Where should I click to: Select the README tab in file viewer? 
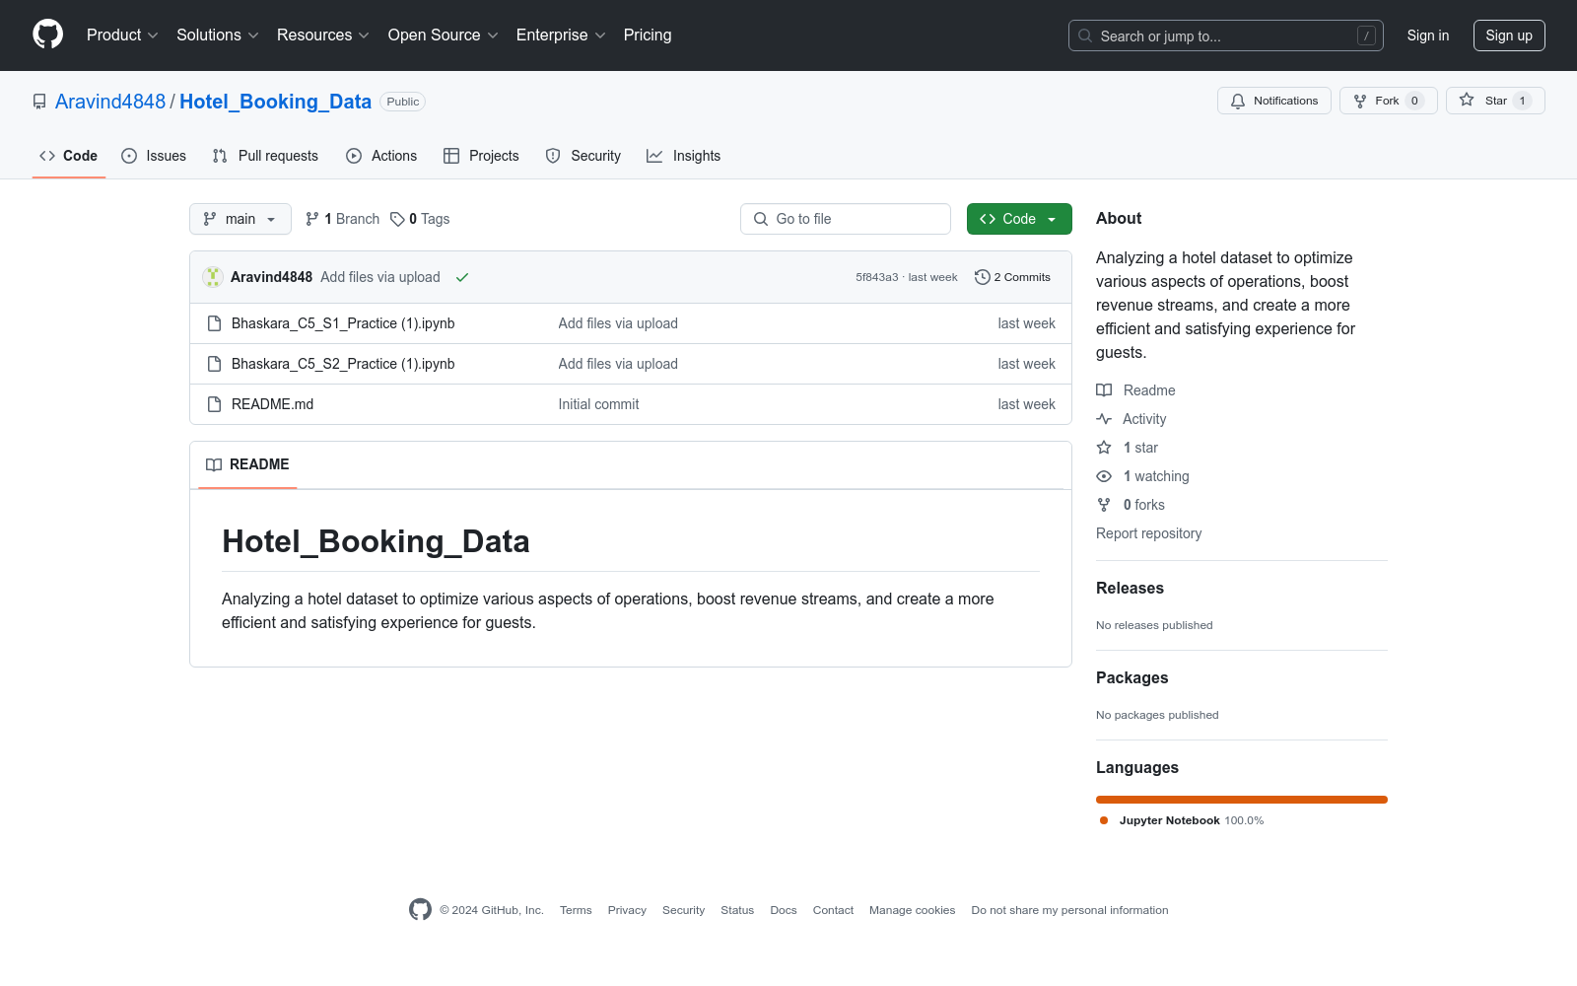[247, 464]
